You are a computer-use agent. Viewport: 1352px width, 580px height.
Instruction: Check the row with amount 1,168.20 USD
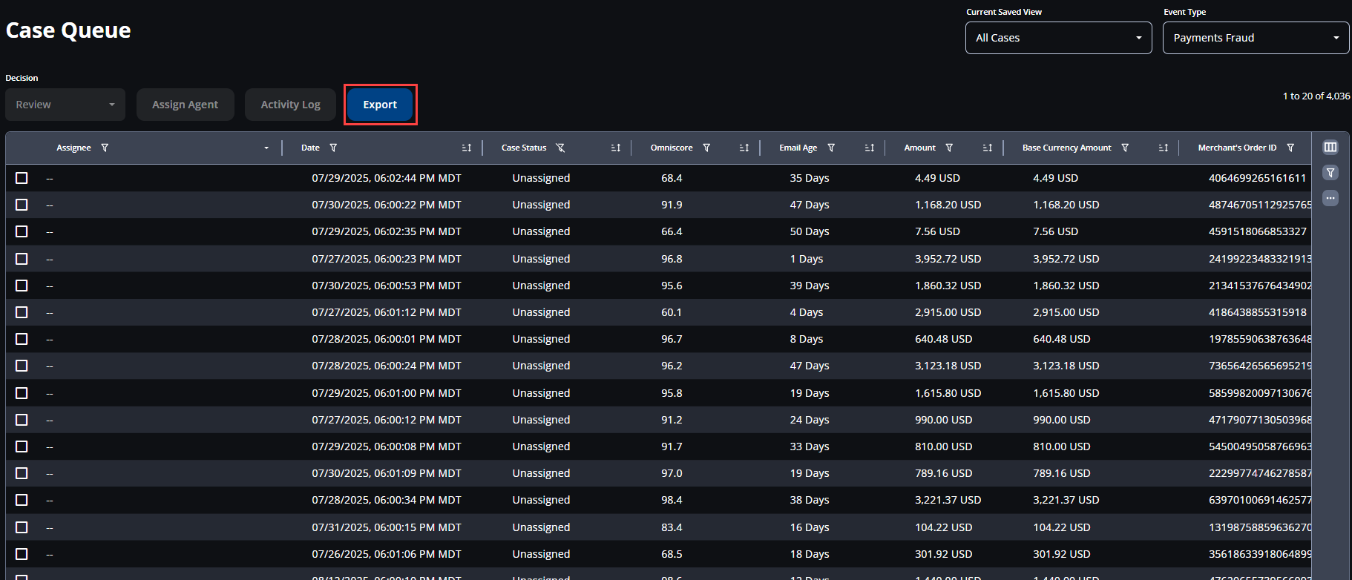tap(22, 205)
